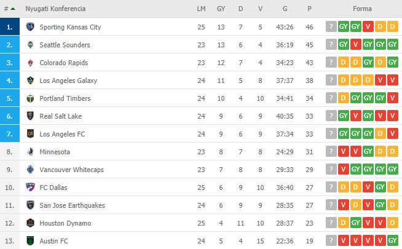
Task: Click the Colorado Rapids team crest
Action: click(30, 63)
